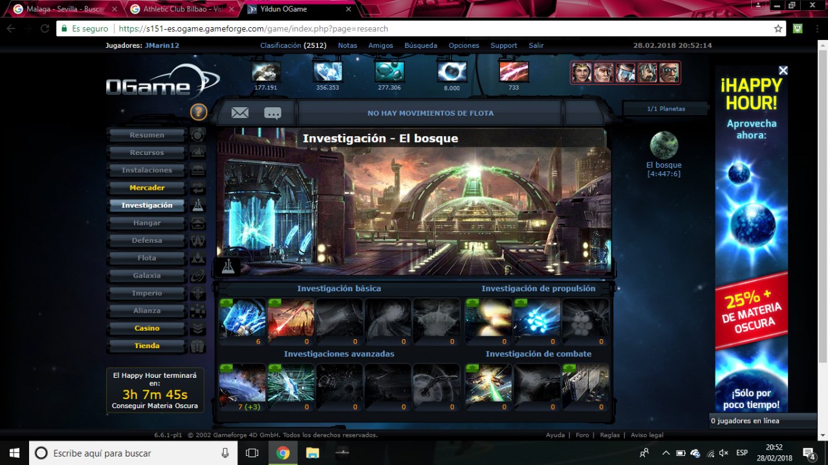Image resolution: width=828 pixels, height=465 pixels.
Task: Click the Conseguir Materia Oscura link
Action: 155,406
